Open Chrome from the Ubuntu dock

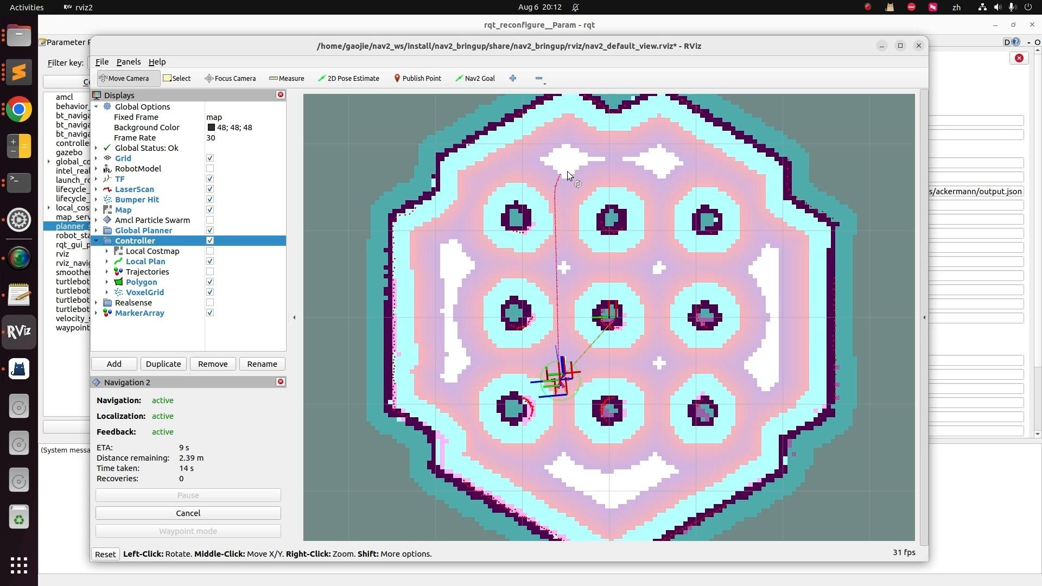(x=19, y=110)
